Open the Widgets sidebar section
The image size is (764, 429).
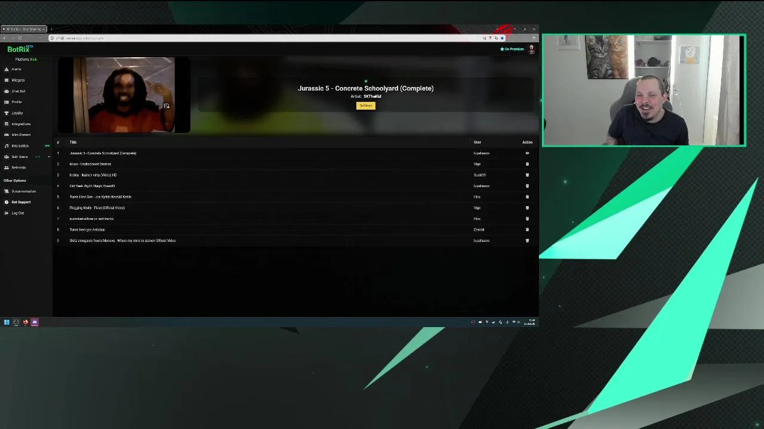click(x=18, y=80)
